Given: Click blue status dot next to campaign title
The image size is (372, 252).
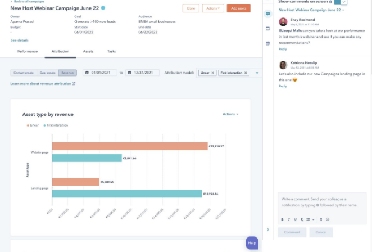Looking at the screenshot, I should pos(103,8).
